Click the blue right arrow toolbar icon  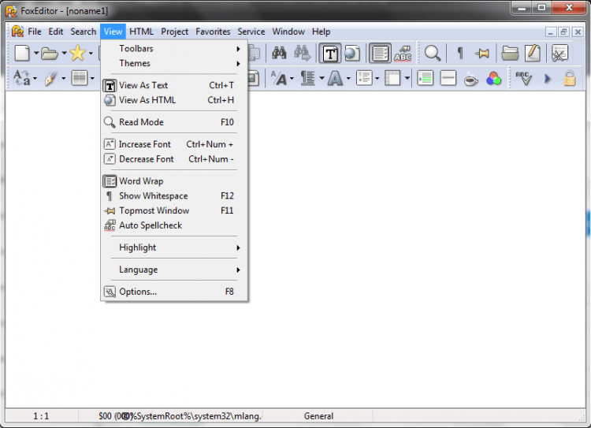point(548,79)
